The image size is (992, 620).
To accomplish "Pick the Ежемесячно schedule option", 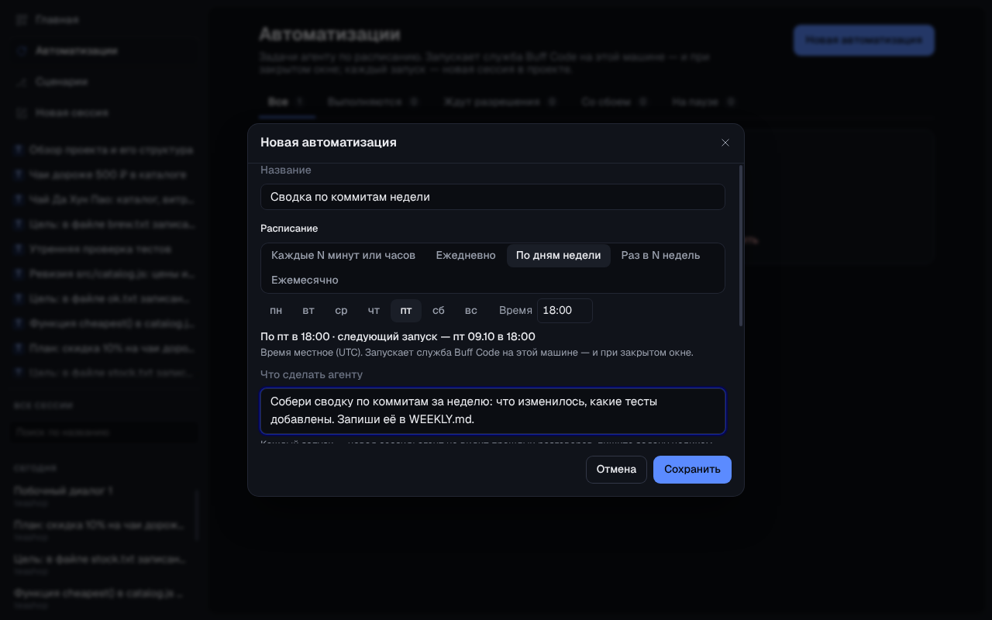I will point(305,280).
